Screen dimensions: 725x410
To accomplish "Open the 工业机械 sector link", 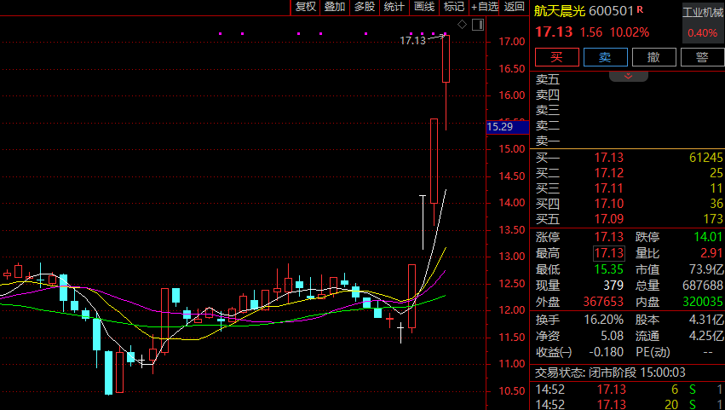I will point(703,13).
